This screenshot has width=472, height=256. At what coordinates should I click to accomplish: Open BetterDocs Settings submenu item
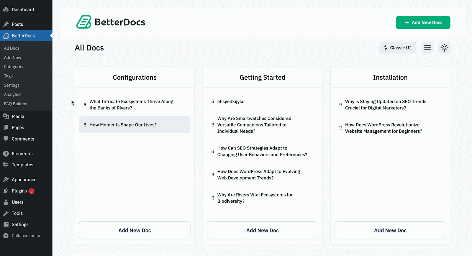[x=12, y=85]
